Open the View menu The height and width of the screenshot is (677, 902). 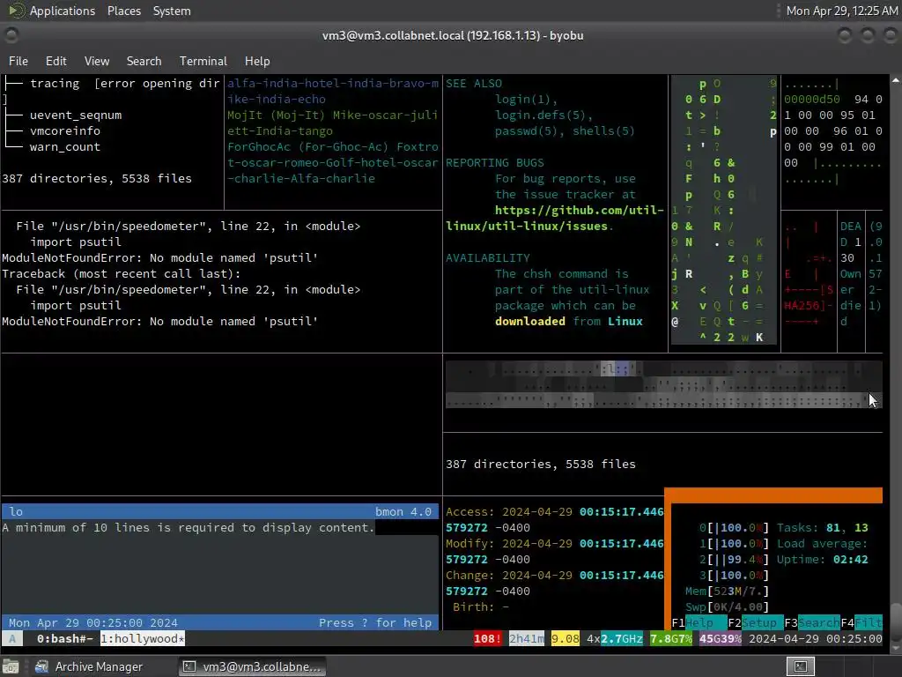[97, 61]
